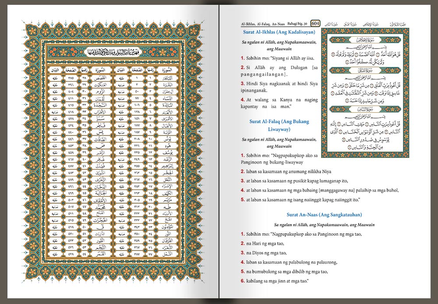This screenshot has height=304, width=438.
Task: Click the Arabic banner "سورة الفلق" in the framed box
Action: [365, 70]
